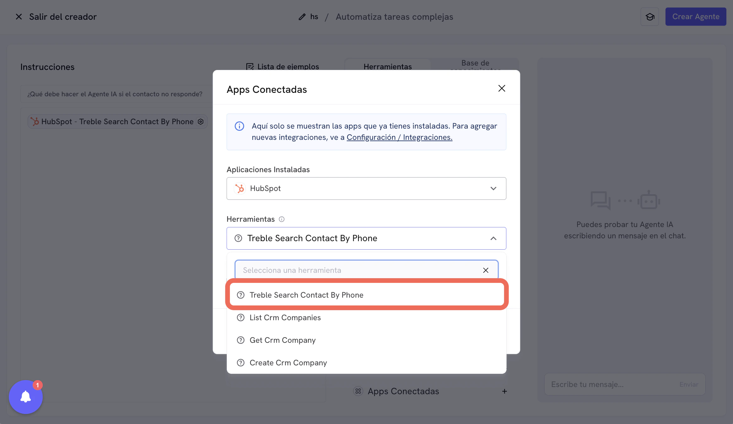The width and height of the screenshot is (733, 424).
Task: Click the chat bubbles icon in the preview
Action: coord(600,200)
